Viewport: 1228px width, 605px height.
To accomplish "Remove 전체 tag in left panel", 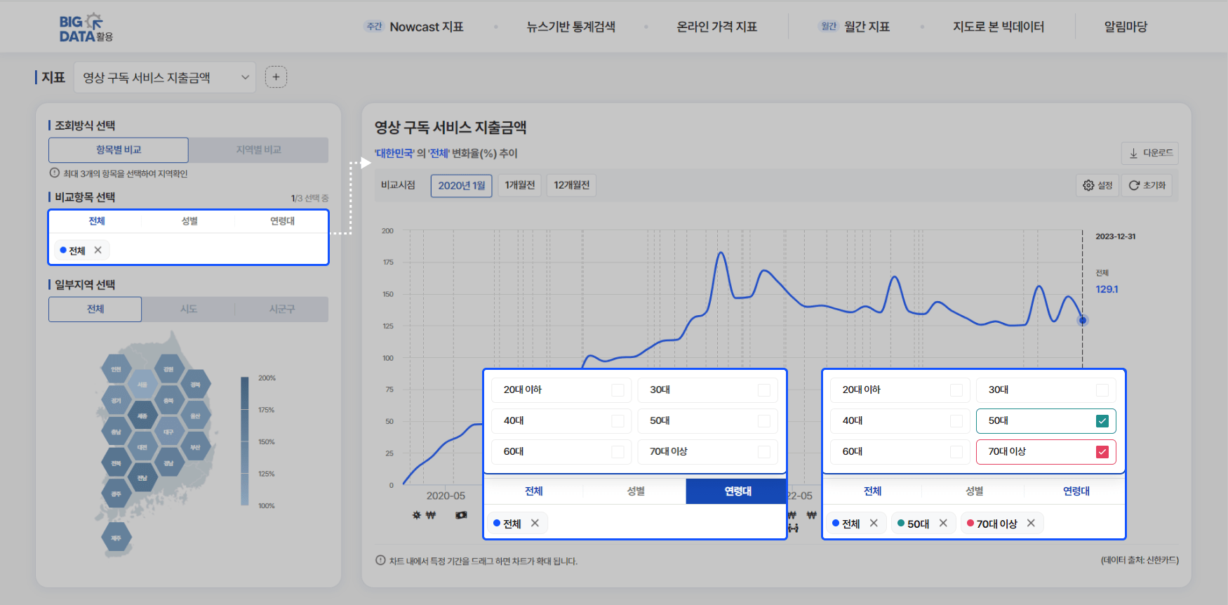I will click(x=98, y=250).
